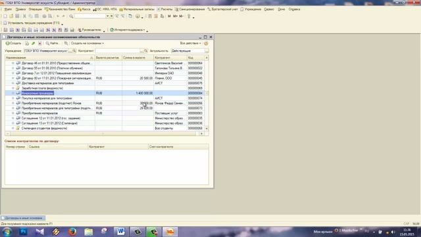The height and width of the screenshot is (237, 421).
Task: Click the Cut scissors icon
Action: point(24,16)
